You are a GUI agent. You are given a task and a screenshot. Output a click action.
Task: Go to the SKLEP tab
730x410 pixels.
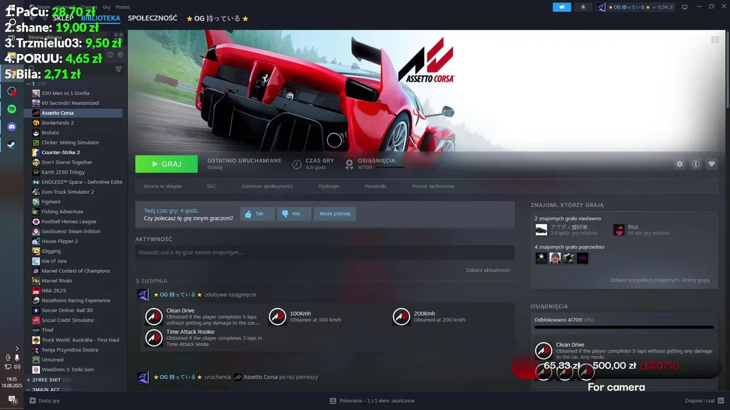[63, 18]
